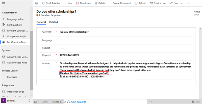Click Create Document in the toolbar
The image size is (202, 104).
pos(122,3)
